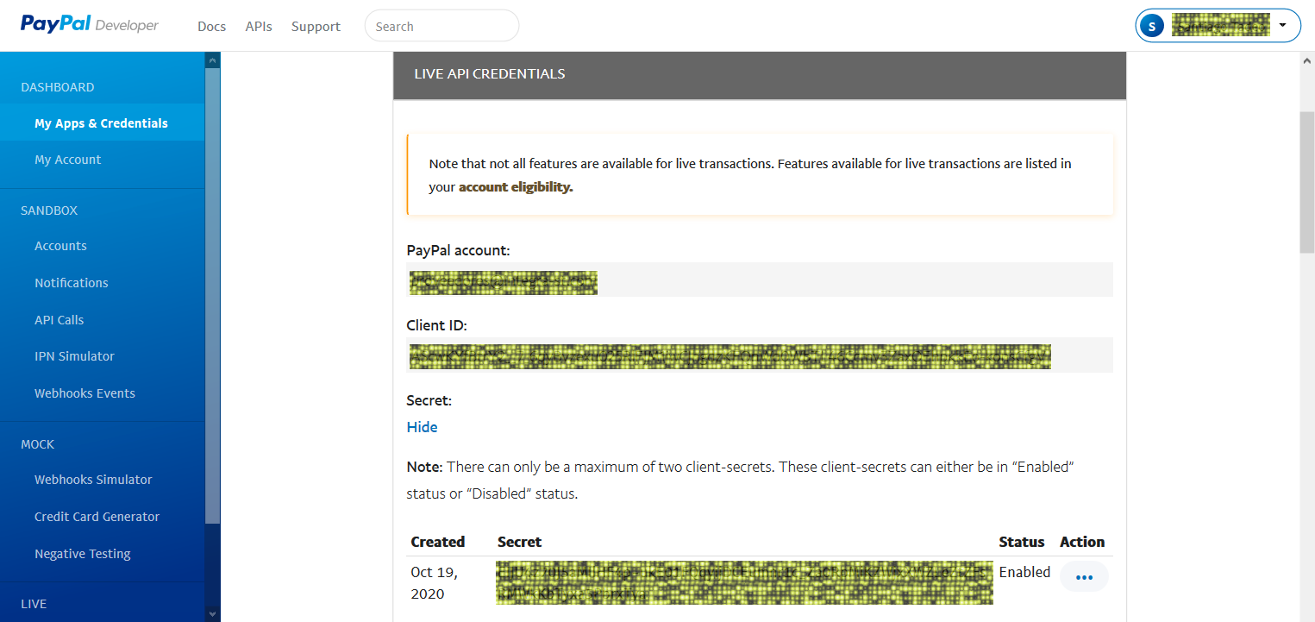The image size is (1315, 622).
Task: Expand the account dropdown arrow
Action: 1282,25
